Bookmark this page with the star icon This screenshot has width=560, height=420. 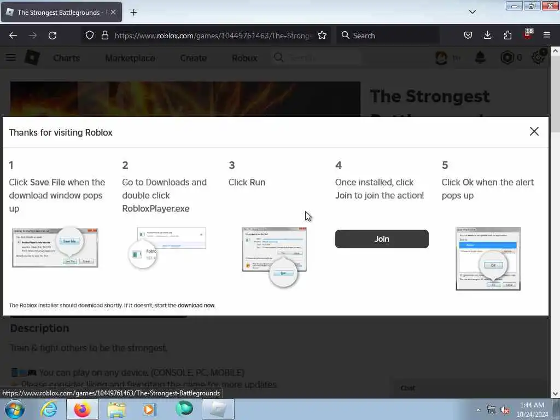point(322,36)
